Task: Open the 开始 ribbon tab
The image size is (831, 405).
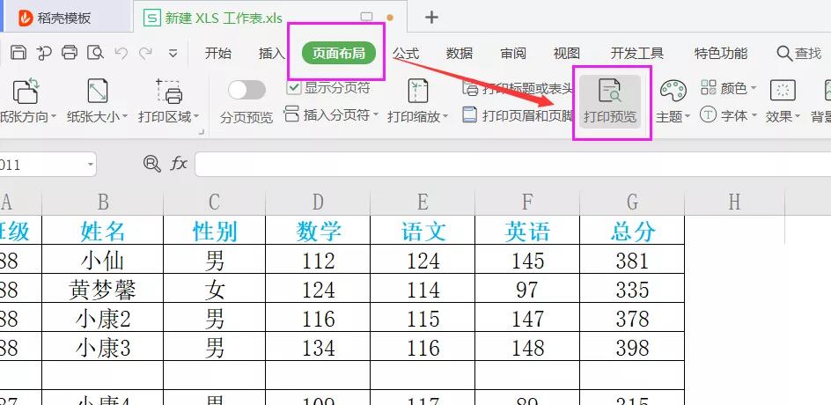Action: click(x=217, y=53)
